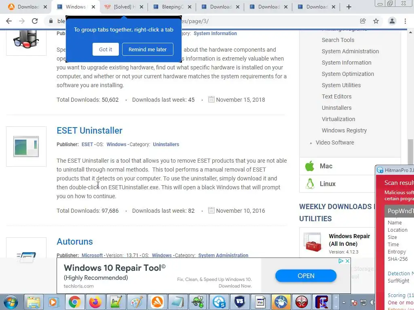Click the blue bug taskbar icon
Viewport: 414px width, 310px height.
(x=281, y=302)
